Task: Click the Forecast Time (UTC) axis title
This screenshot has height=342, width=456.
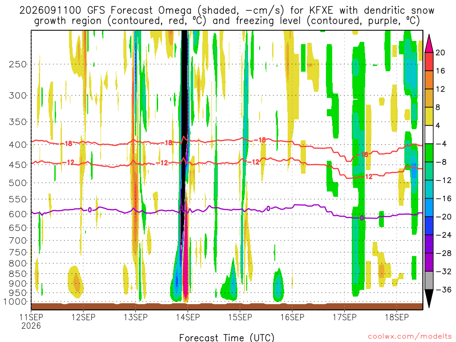Action: click(x=227, y=338)
